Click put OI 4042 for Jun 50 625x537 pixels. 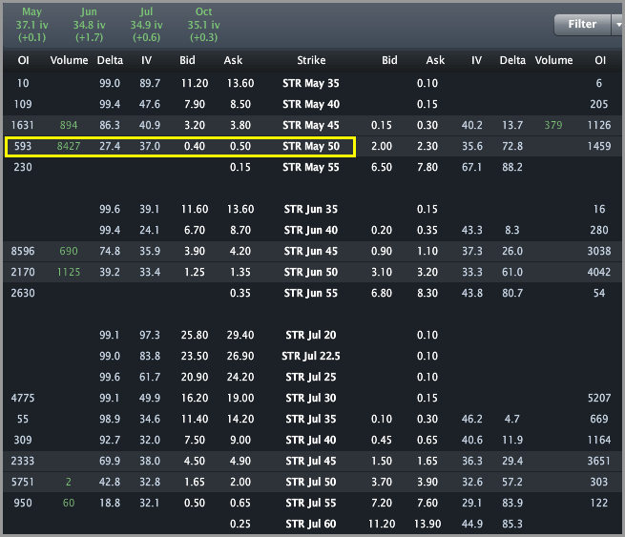click(x=599, y=272)
